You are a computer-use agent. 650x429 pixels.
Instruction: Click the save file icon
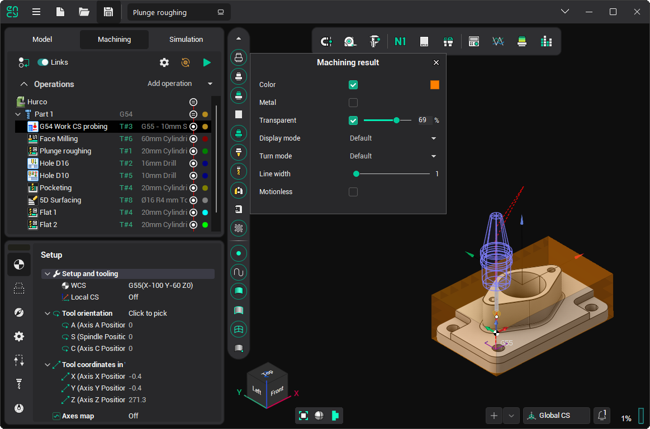pos(108,12)
